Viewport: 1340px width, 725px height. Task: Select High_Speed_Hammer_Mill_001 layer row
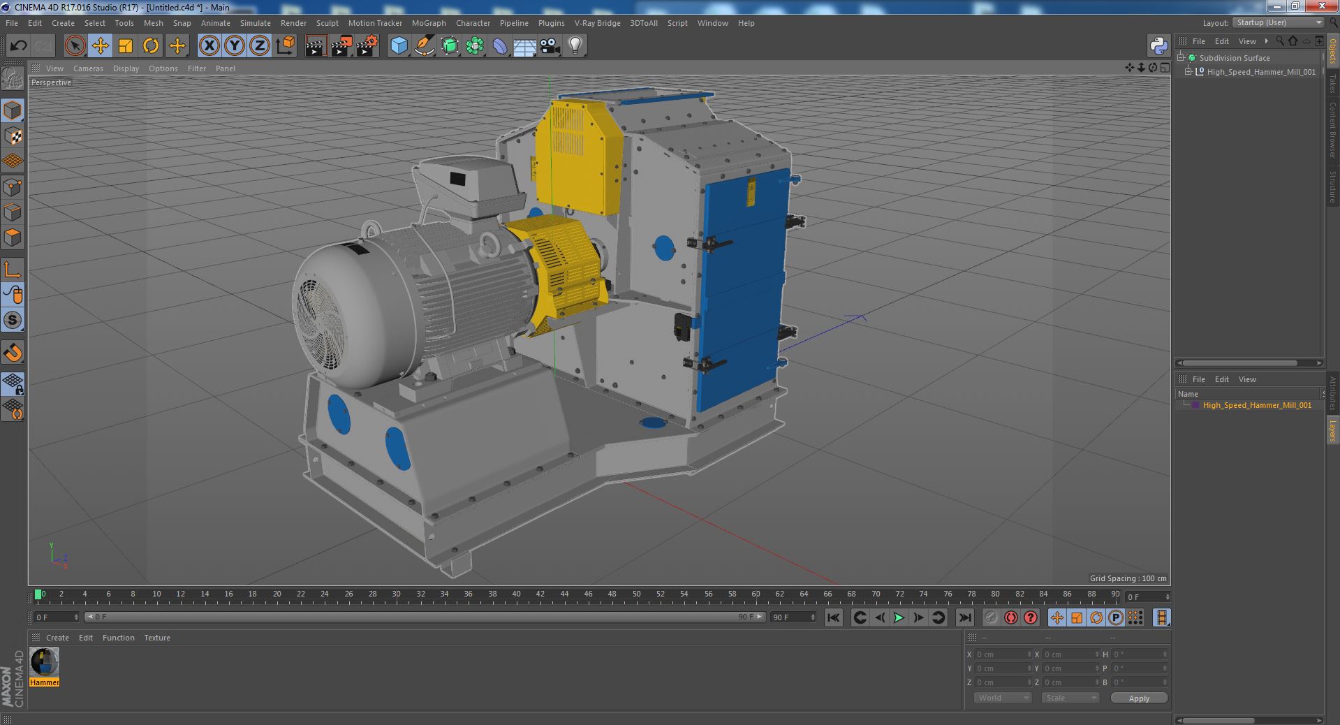tap(1249, 405)
